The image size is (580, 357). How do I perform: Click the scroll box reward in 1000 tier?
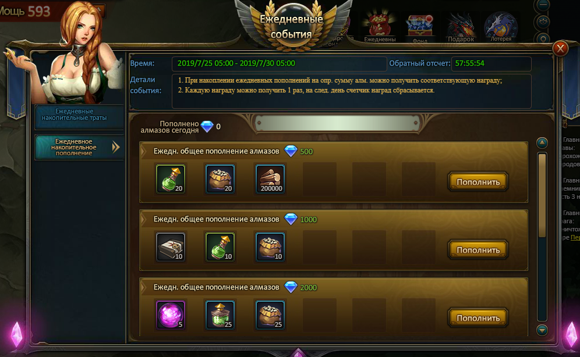pos(171,247)
